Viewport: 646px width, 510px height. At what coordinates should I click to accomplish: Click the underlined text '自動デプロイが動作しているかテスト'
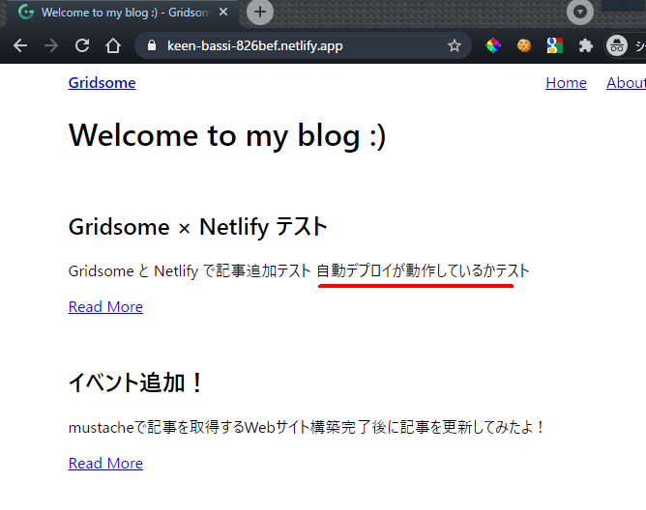pyautogui.click(x=423, y=271)
